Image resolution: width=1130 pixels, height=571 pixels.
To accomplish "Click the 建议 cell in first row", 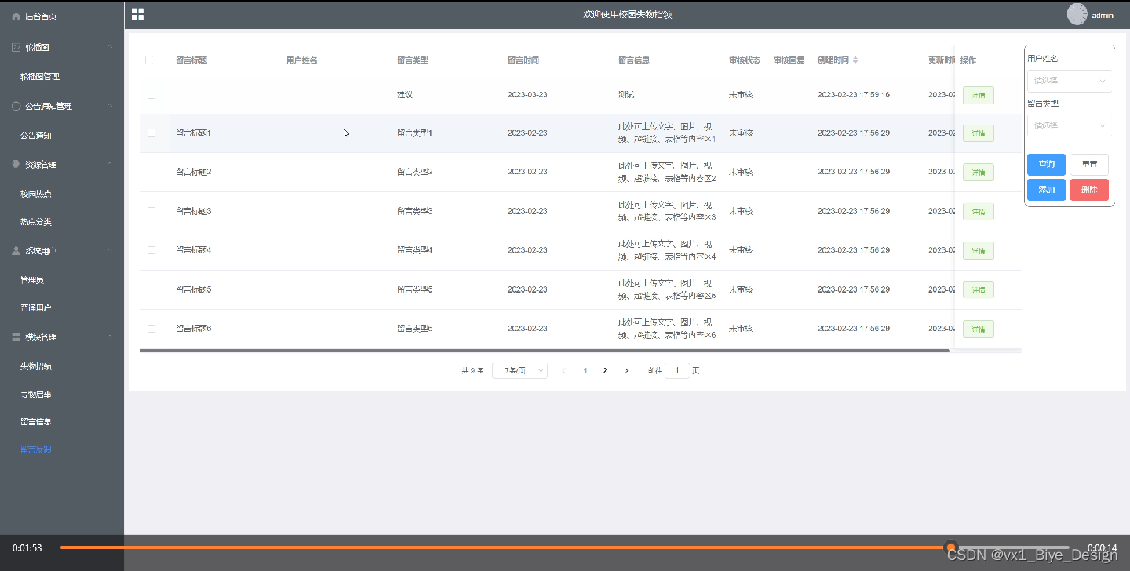I will coord(405,95).
